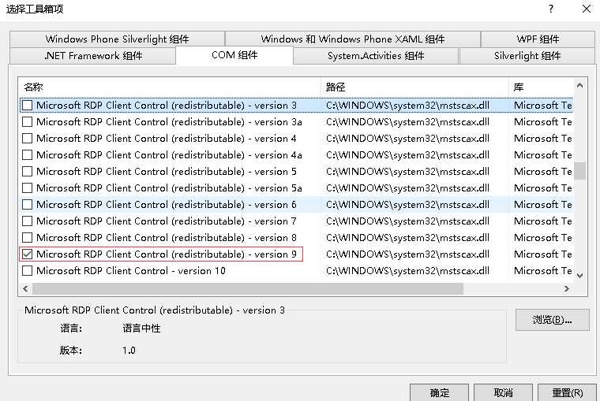Click the 重置(R) button

(567, 392)
